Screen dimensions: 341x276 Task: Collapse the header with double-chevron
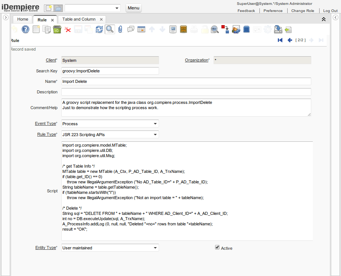coord(324,19)
